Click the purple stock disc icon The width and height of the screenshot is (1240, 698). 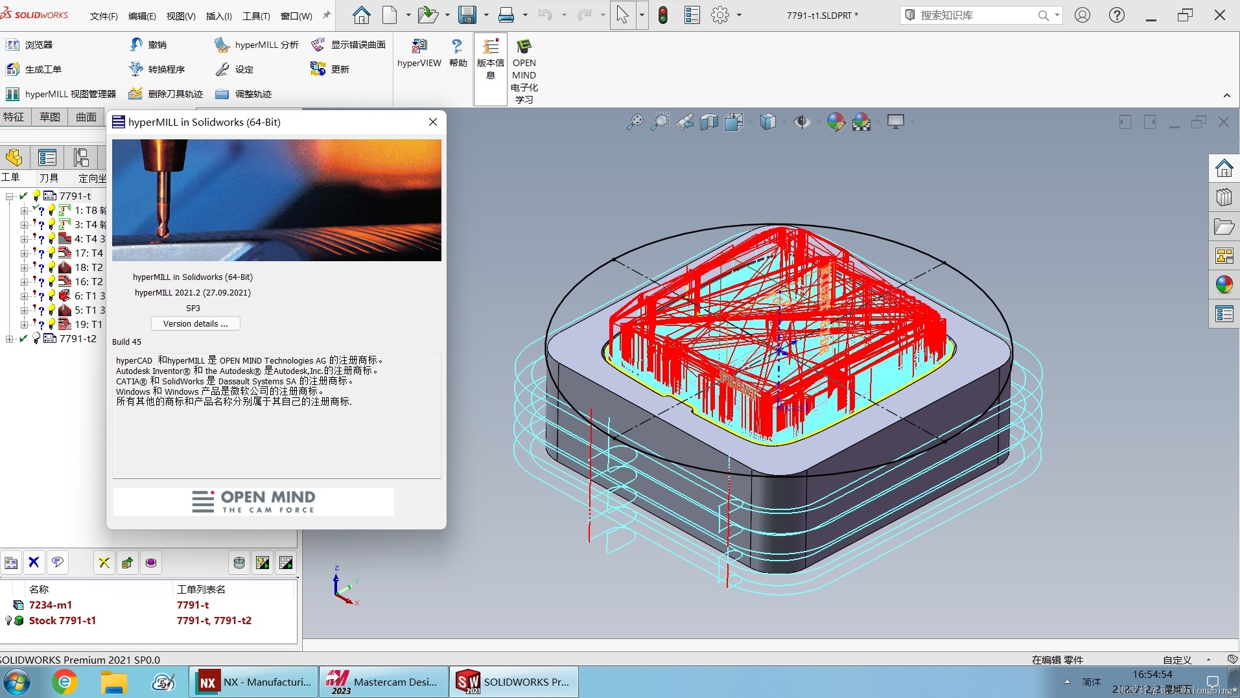(x=151, y=563)
